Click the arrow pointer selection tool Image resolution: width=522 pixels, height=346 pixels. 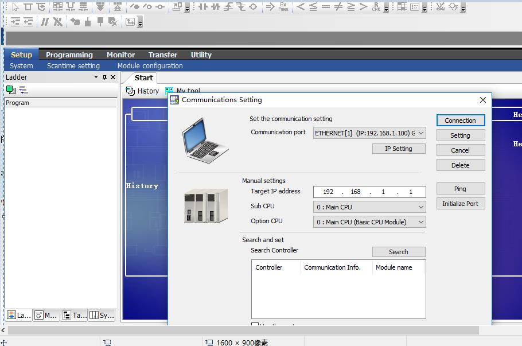[15, 7]
